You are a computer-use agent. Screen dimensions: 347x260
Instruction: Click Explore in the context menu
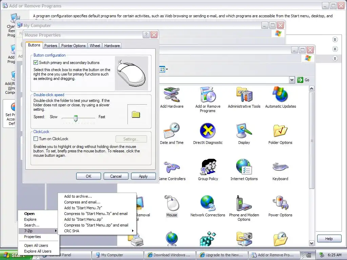click(39, 219)
